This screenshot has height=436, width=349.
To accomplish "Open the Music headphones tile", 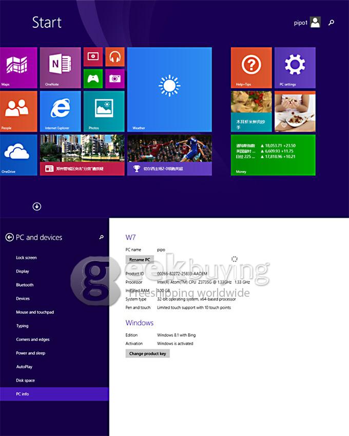I will tap(115, 56).
